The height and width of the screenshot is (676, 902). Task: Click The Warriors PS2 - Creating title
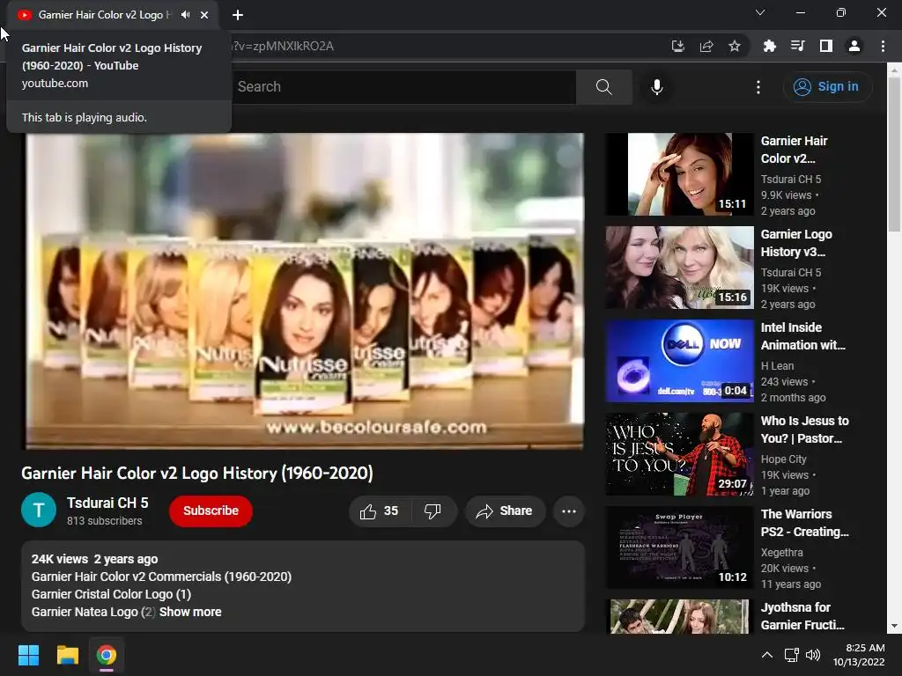[804, 523]
